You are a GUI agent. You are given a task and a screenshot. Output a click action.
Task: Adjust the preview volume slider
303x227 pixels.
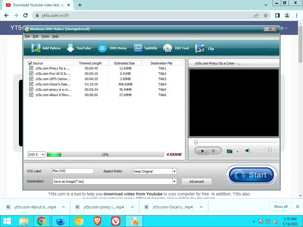tap(270, 150)
